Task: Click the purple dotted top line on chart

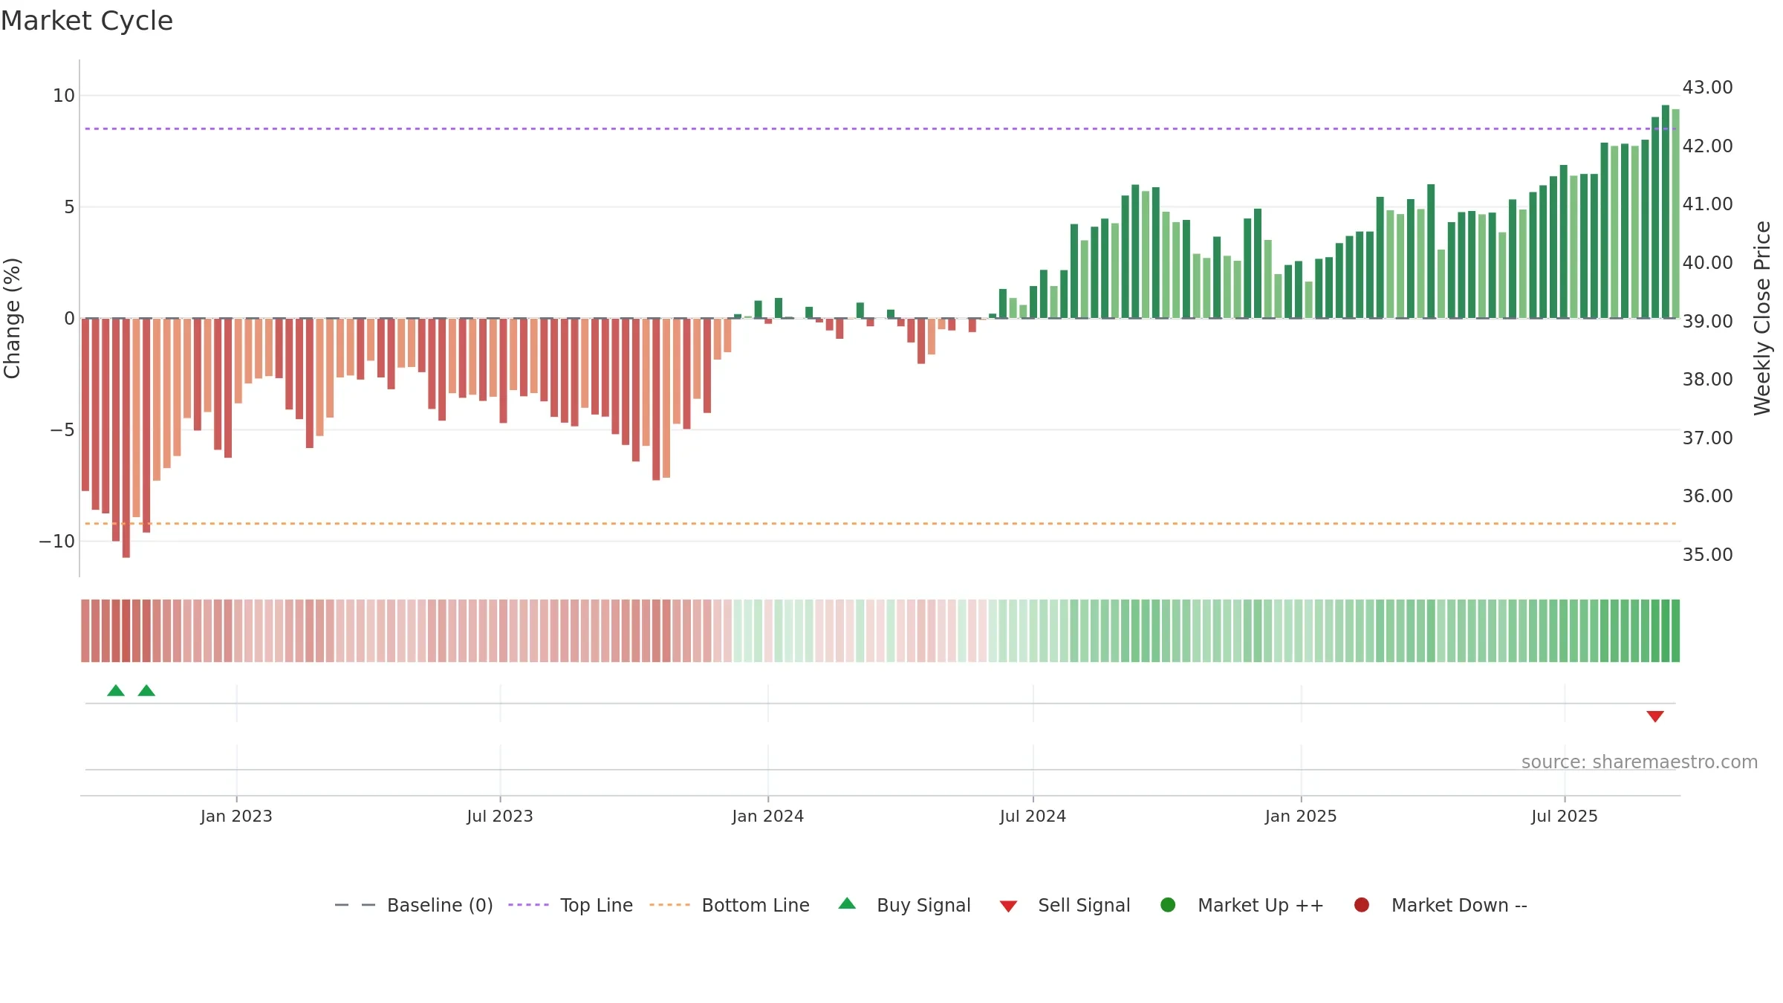Action: point(880,129)
